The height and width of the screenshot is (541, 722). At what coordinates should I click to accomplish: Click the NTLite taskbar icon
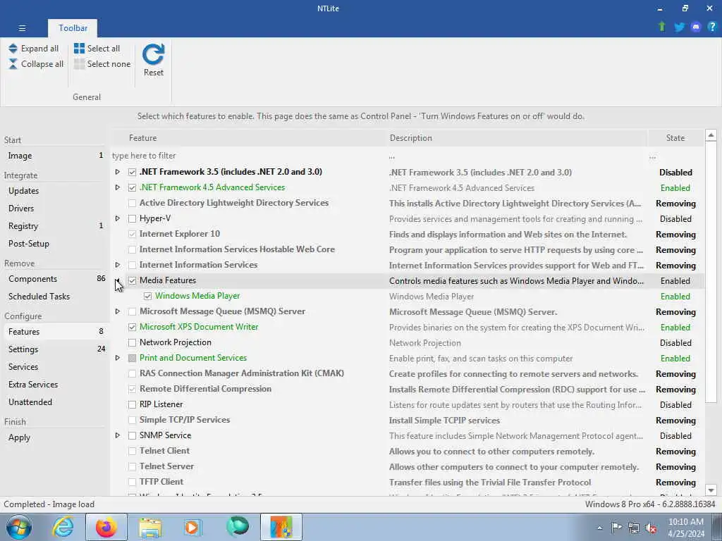[x=281, y=527]
